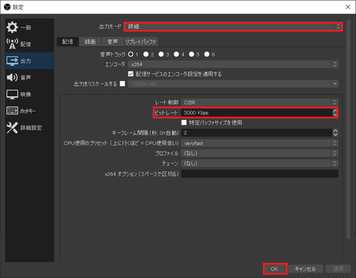Screen dimensions: 356x278
Task: Select the 音声 speaker icon in sidebar
Action: [x=12, y=77]
